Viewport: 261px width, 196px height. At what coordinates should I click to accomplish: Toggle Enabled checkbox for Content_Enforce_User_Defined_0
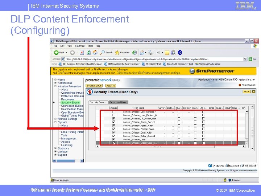tap(114, 115)
